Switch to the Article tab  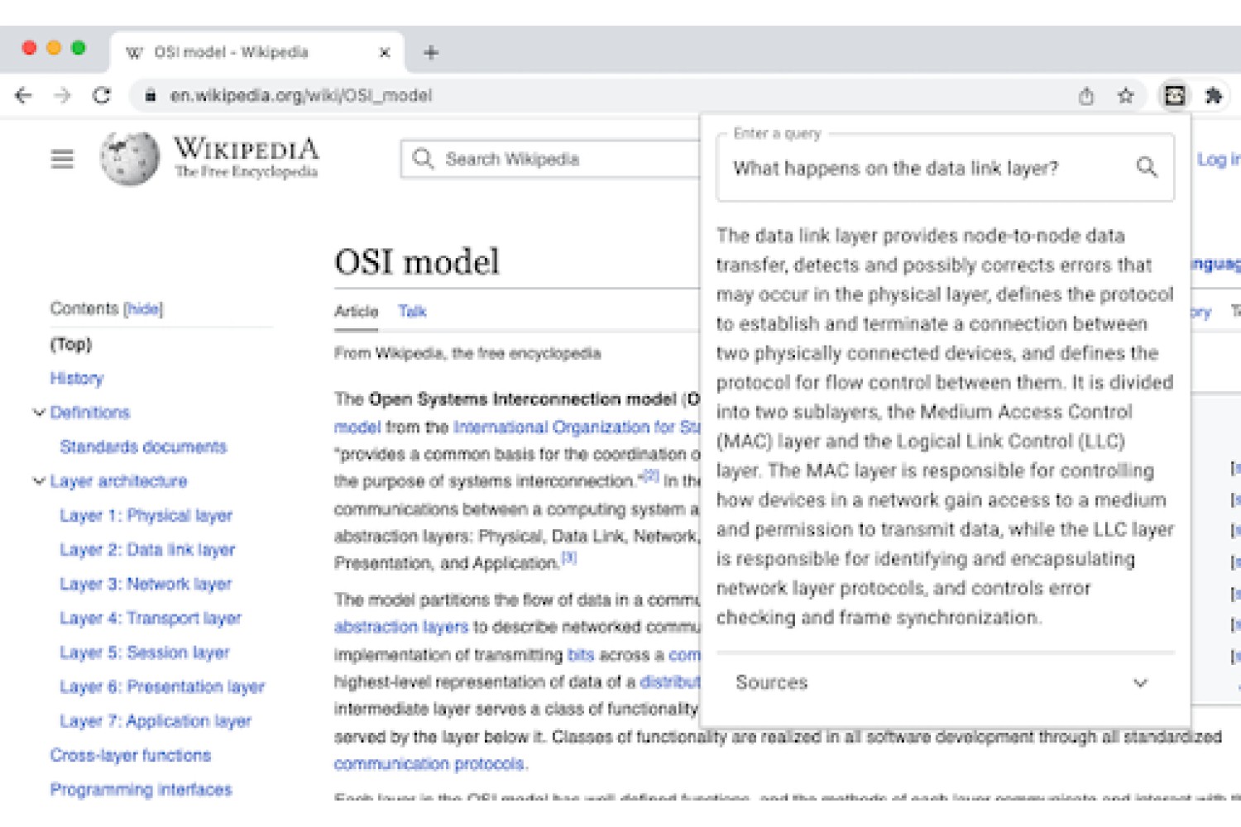(356, 311)
